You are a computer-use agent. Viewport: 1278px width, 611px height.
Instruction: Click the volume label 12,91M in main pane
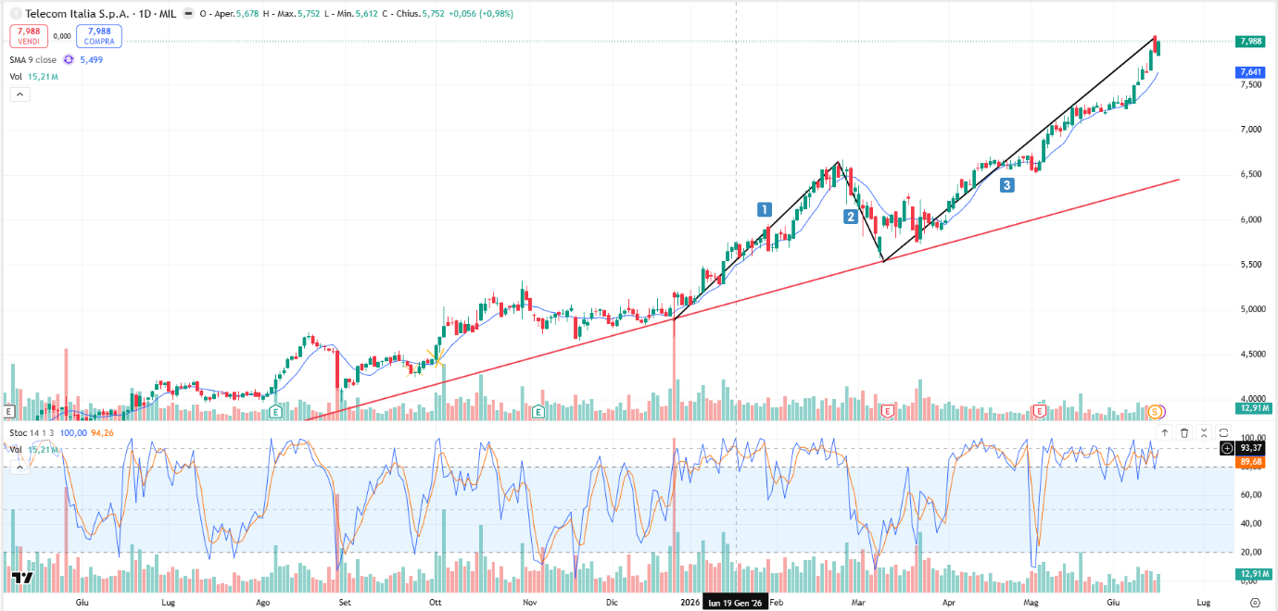click(x=1253, y=408)
